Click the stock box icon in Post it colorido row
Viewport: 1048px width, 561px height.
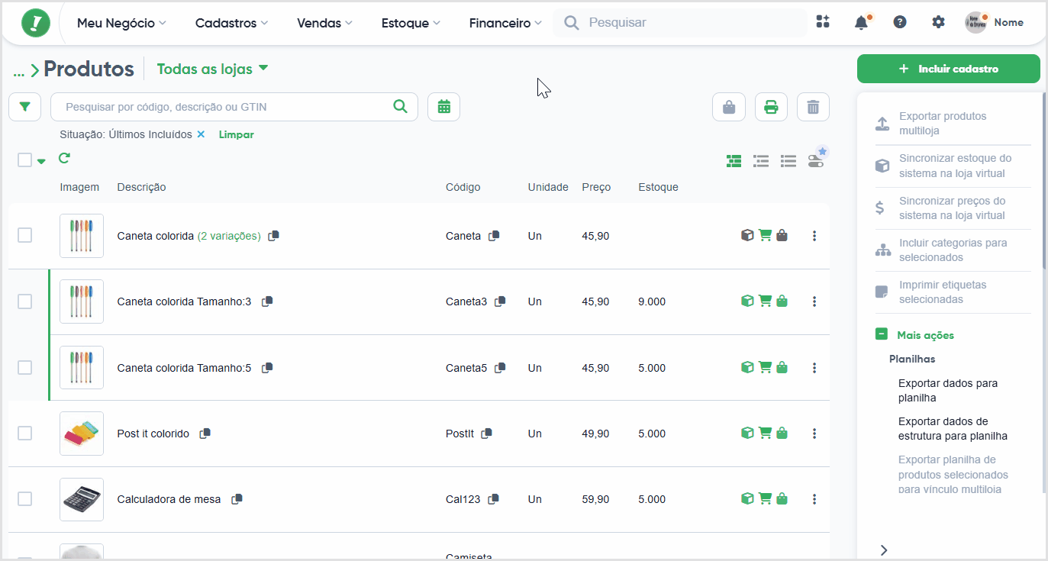tap(747, 433)
